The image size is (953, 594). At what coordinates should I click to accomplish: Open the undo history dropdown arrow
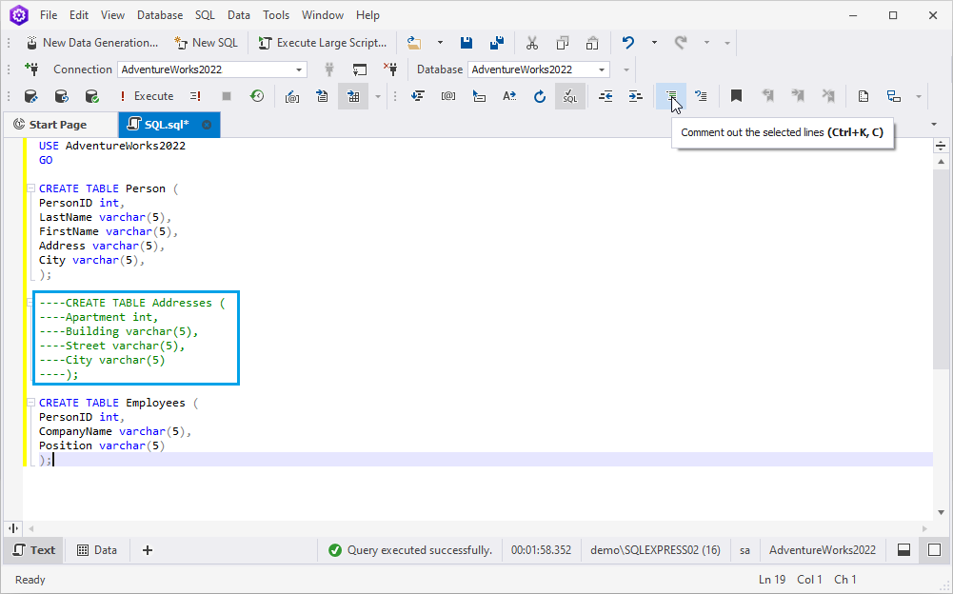point(654,43)
